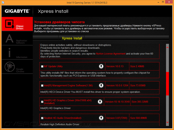
Task: Click the Intel(R) HECI Device Driver description
Action: tap(90, 92)
